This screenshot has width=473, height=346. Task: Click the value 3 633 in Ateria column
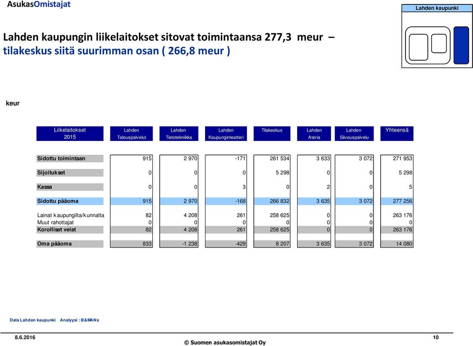click(x=323, y=158)
